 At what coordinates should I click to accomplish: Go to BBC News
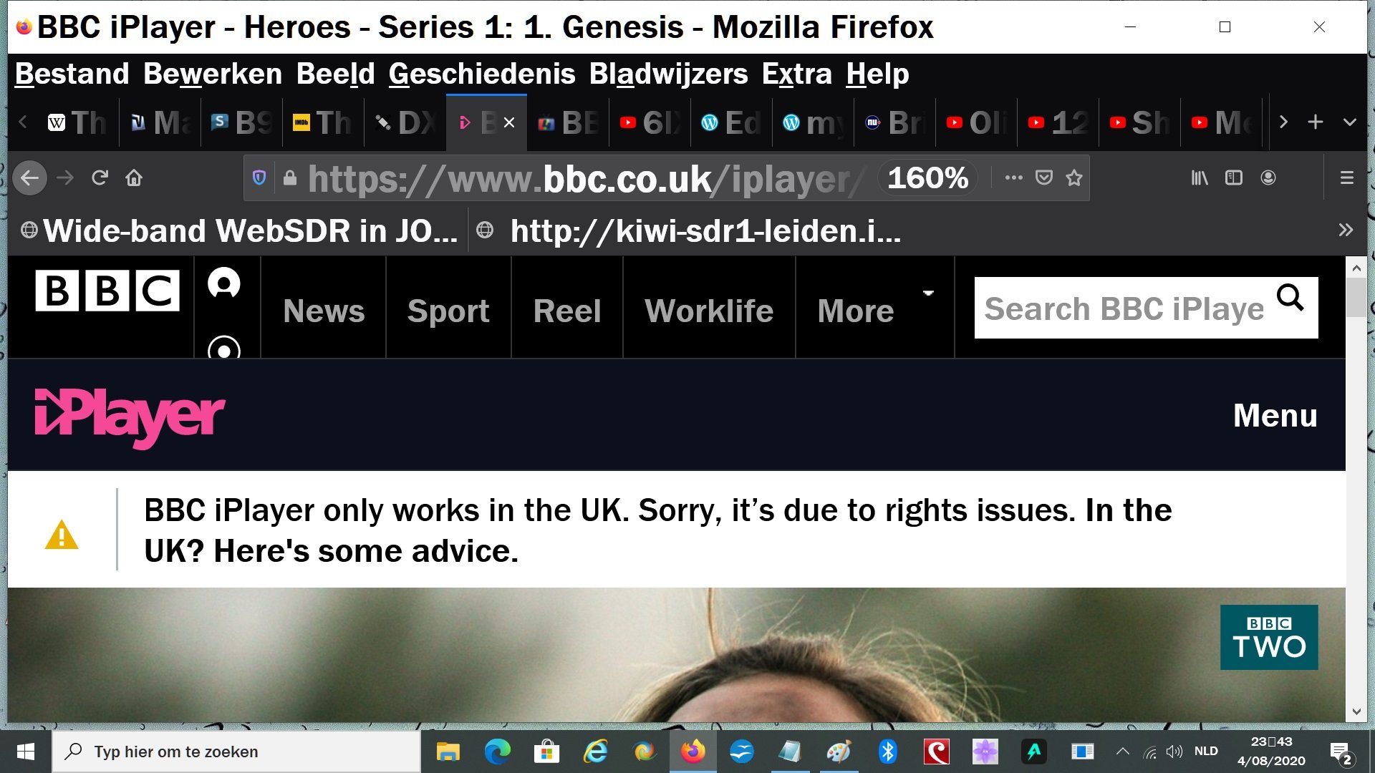(324, 311)
